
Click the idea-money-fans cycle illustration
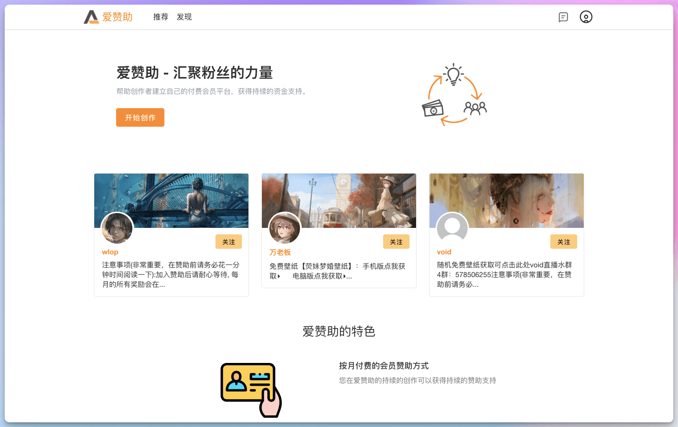(454, 94)
